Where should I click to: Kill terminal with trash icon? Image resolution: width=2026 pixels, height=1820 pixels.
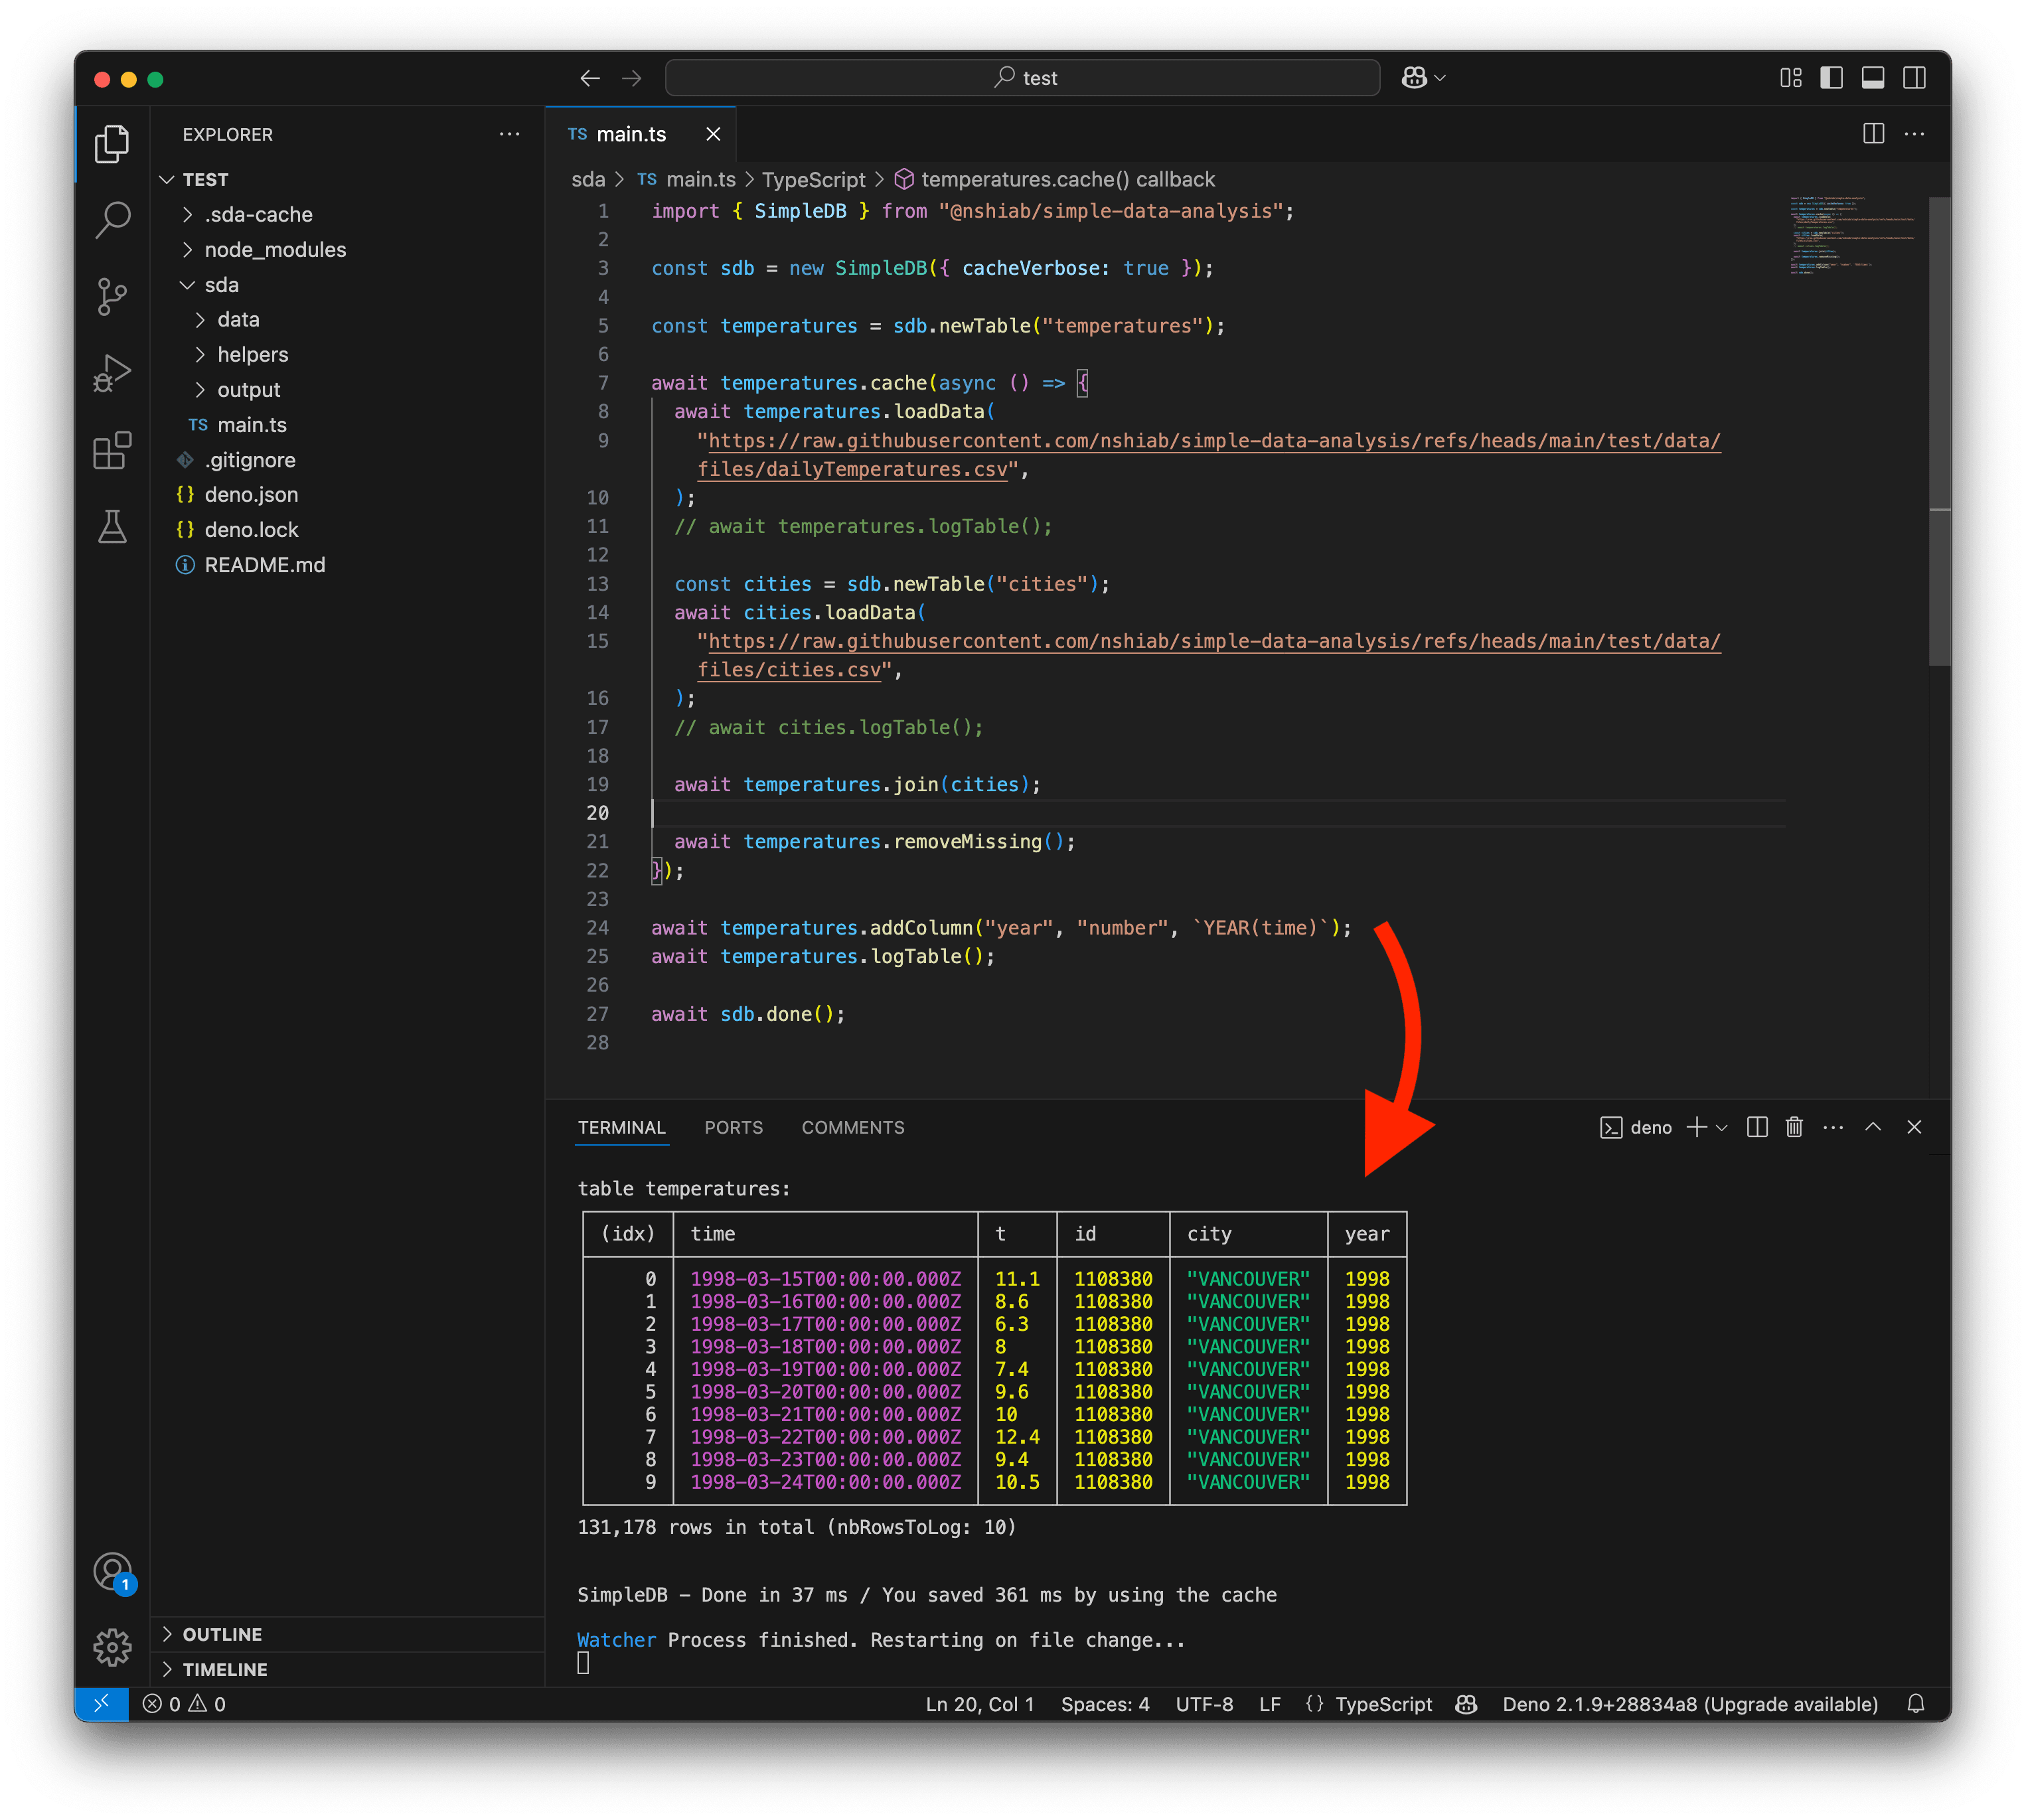point(1794,1127)
